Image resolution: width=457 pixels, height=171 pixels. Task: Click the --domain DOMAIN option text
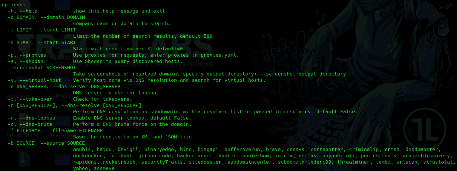tap(64, 17)
